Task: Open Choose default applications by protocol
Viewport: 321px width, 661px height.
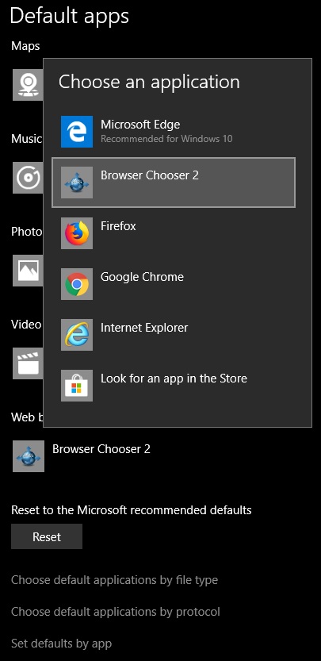Action: (116, 612)
